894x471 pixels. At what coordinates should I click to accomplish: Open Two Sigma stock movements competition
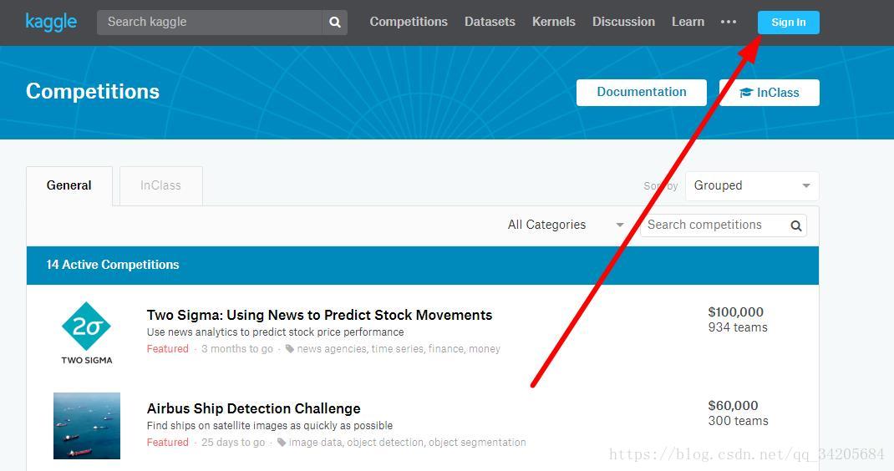(319, 315)
